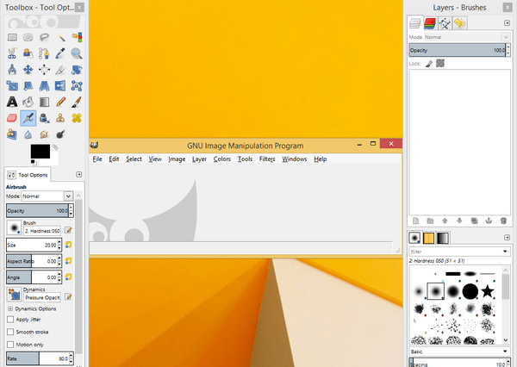Open the Basic brush tag dropdown
The height and width of the screenshot is (367, 517).
505,351
